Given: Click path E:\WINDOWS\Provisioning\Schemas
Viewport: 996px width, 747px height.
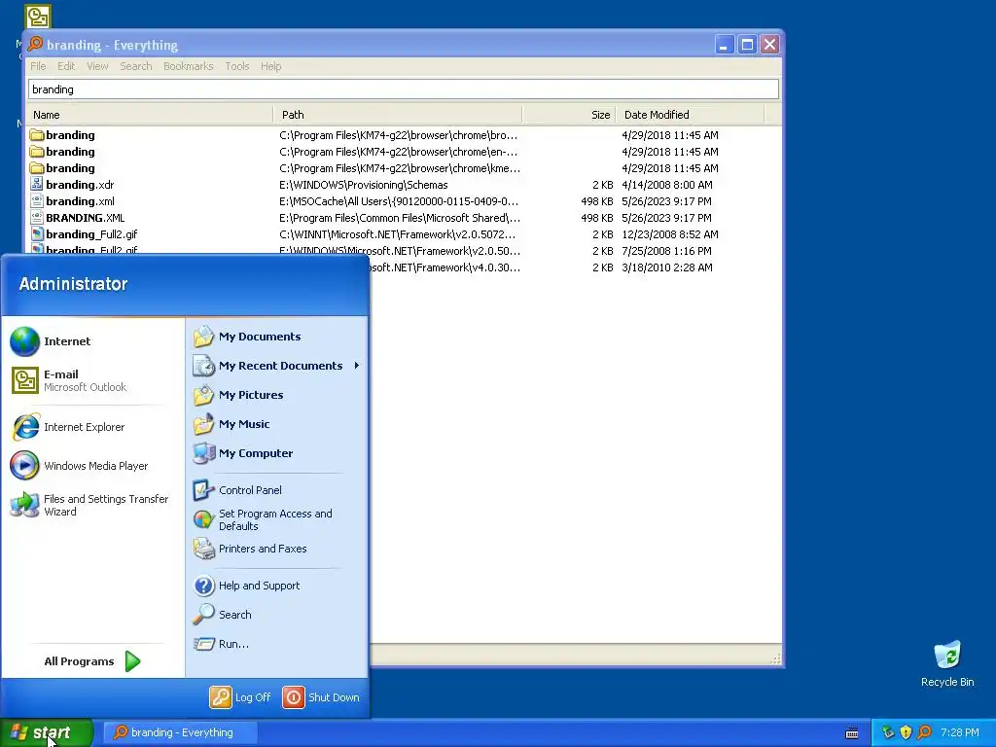Looking at the screenshot, I should (x=364, y=185).
